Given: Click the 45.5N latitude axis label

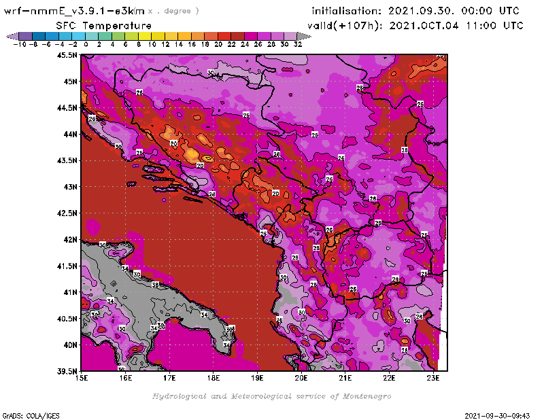Looking at the screenshot, I should pyautogui.click(x=67, y=55).
